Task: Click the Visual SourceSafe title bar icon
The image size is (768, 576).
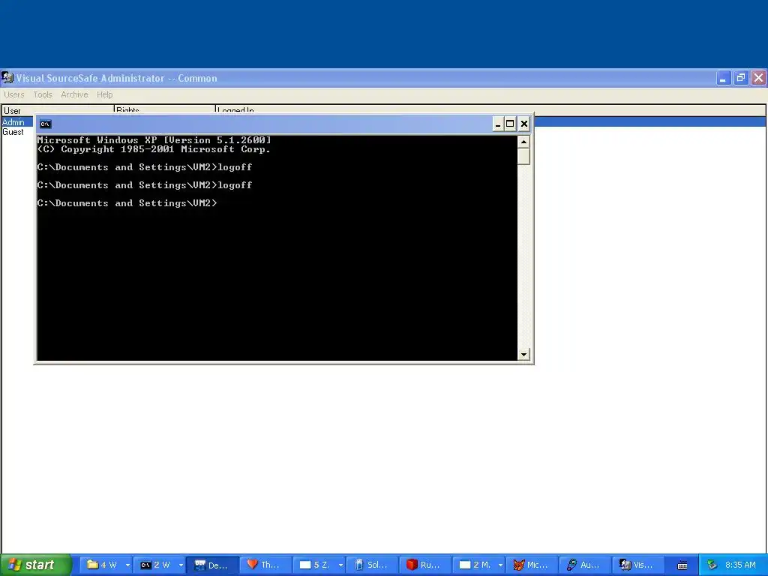Action: [x=7, y=77]
